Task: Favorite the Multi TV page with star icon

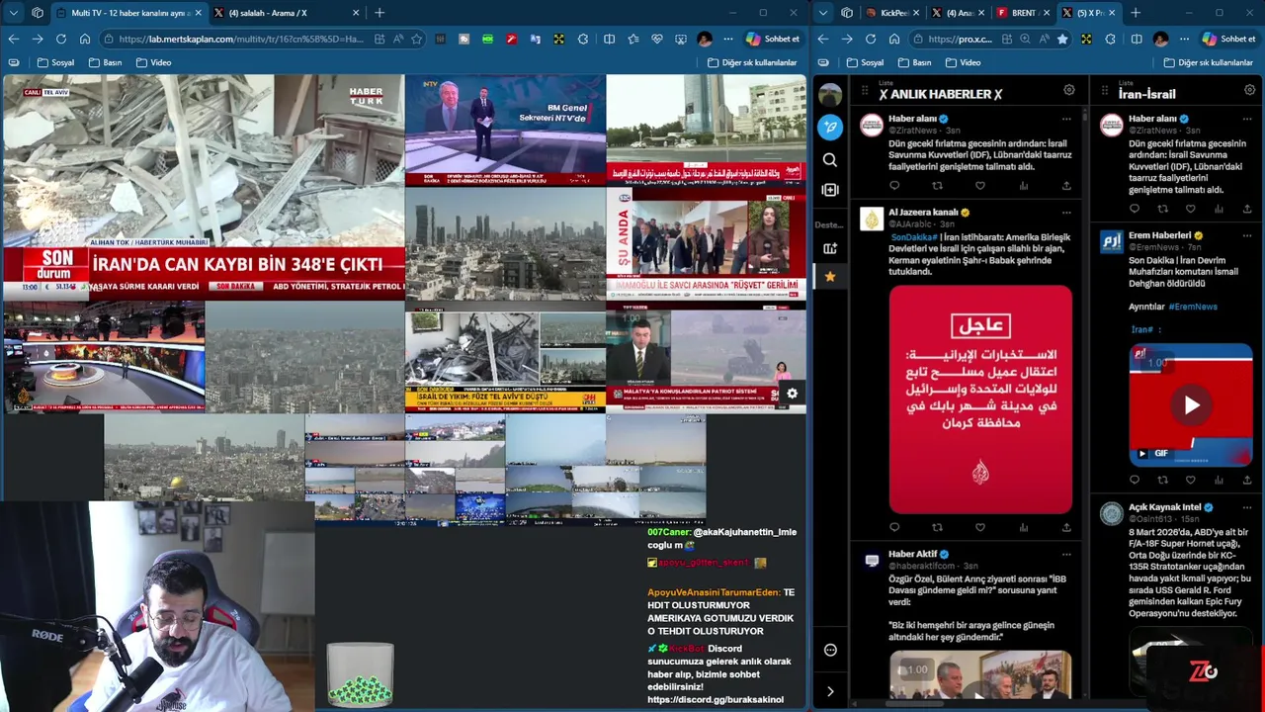Action: coord(417,39)
